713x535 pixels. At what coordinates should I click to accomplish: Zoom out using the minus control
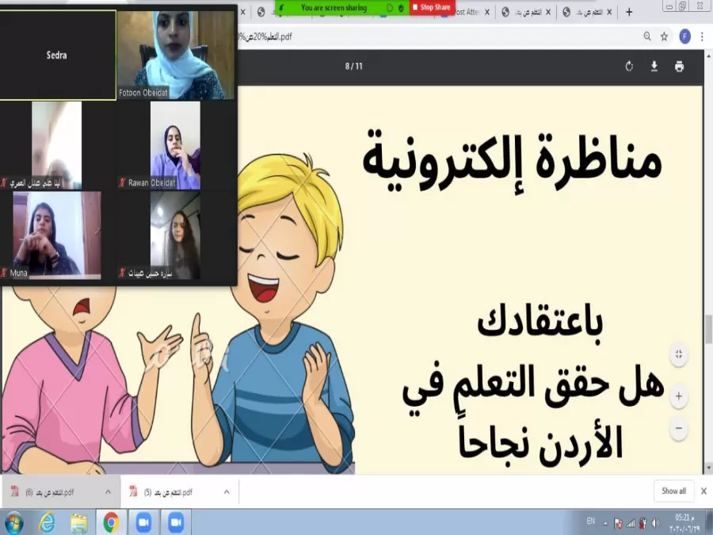coord(678,428)
